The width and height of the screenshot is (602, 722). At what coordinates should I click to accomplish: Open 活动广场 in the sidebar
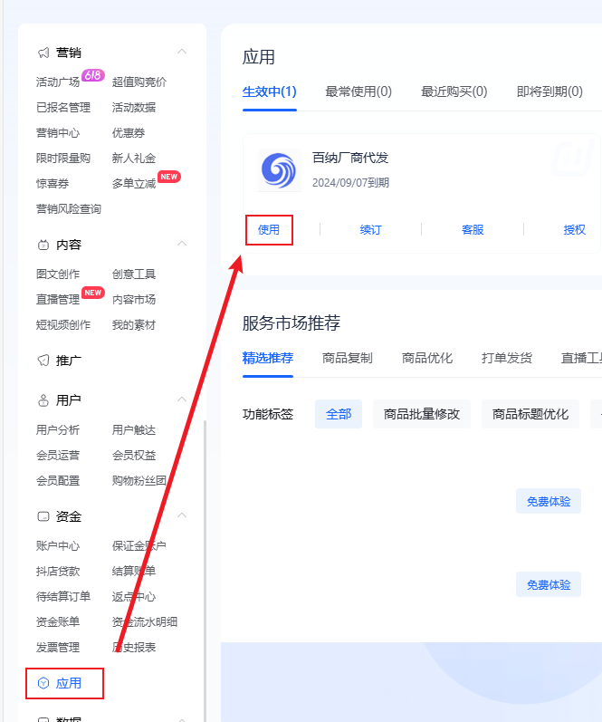coord(58,82)
